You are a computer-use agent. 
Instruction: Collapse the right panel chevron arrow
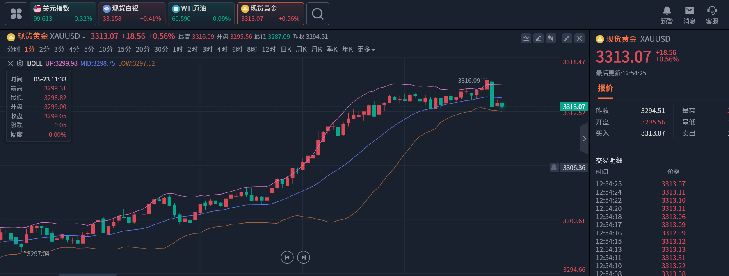click(585, 139)
